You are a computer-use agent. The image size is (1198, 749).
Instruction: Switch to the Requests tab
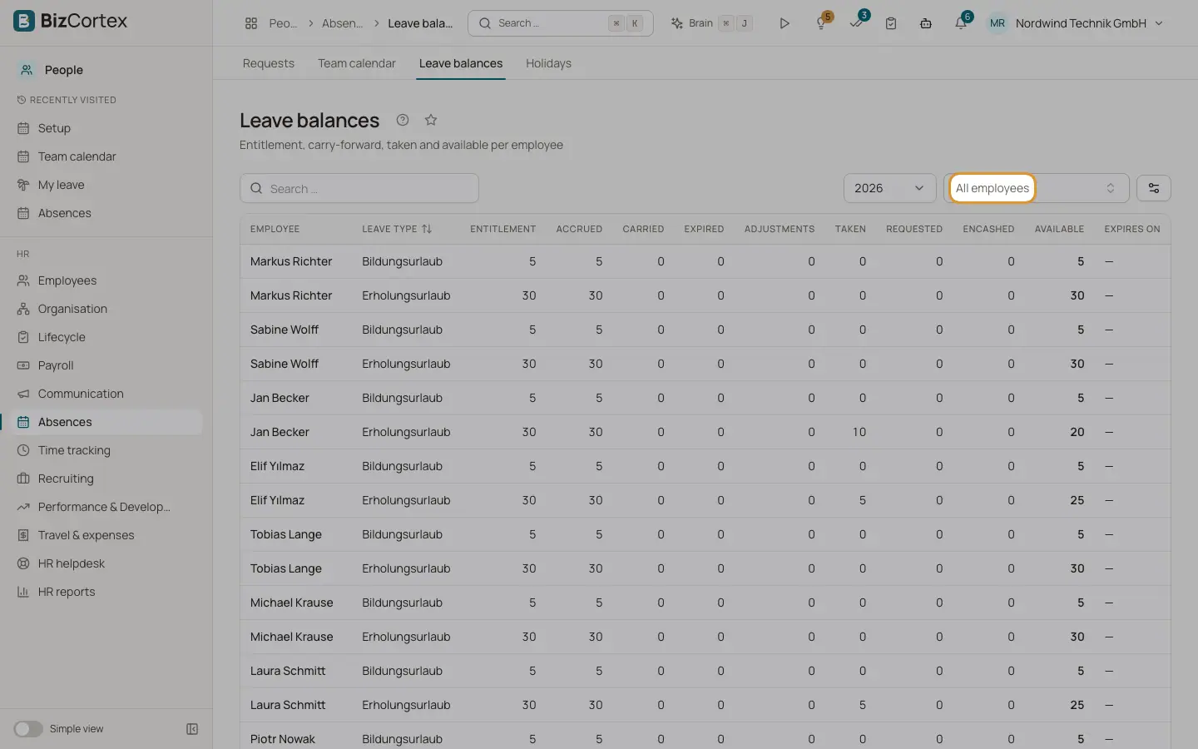pos(269,63)
